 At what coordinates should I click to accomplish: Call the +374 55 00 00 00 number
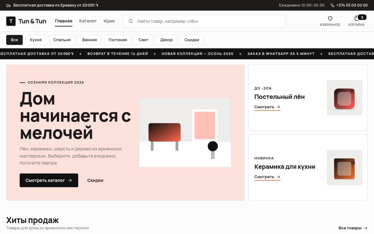tap(352, 5)
